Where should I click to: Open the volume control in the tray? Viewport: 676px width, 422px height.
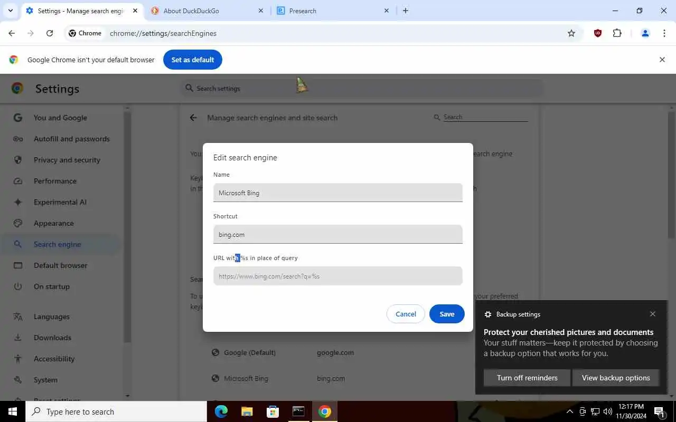pyautogui.click(x=608, y=411)
